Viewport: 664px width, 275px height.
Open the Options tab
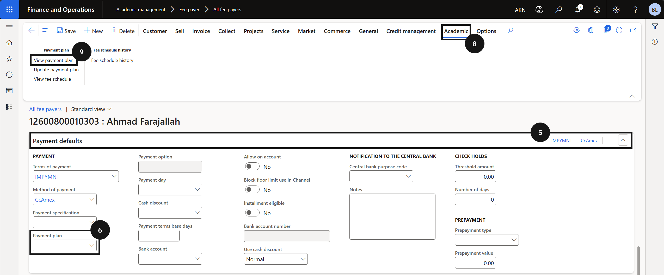486,31
